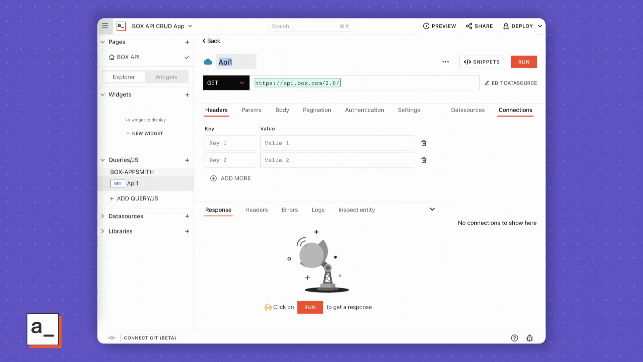Open the response Headers tab
The width and height of the screenshot is (643, 362).
pyautogui.click(x=257, y=210)
